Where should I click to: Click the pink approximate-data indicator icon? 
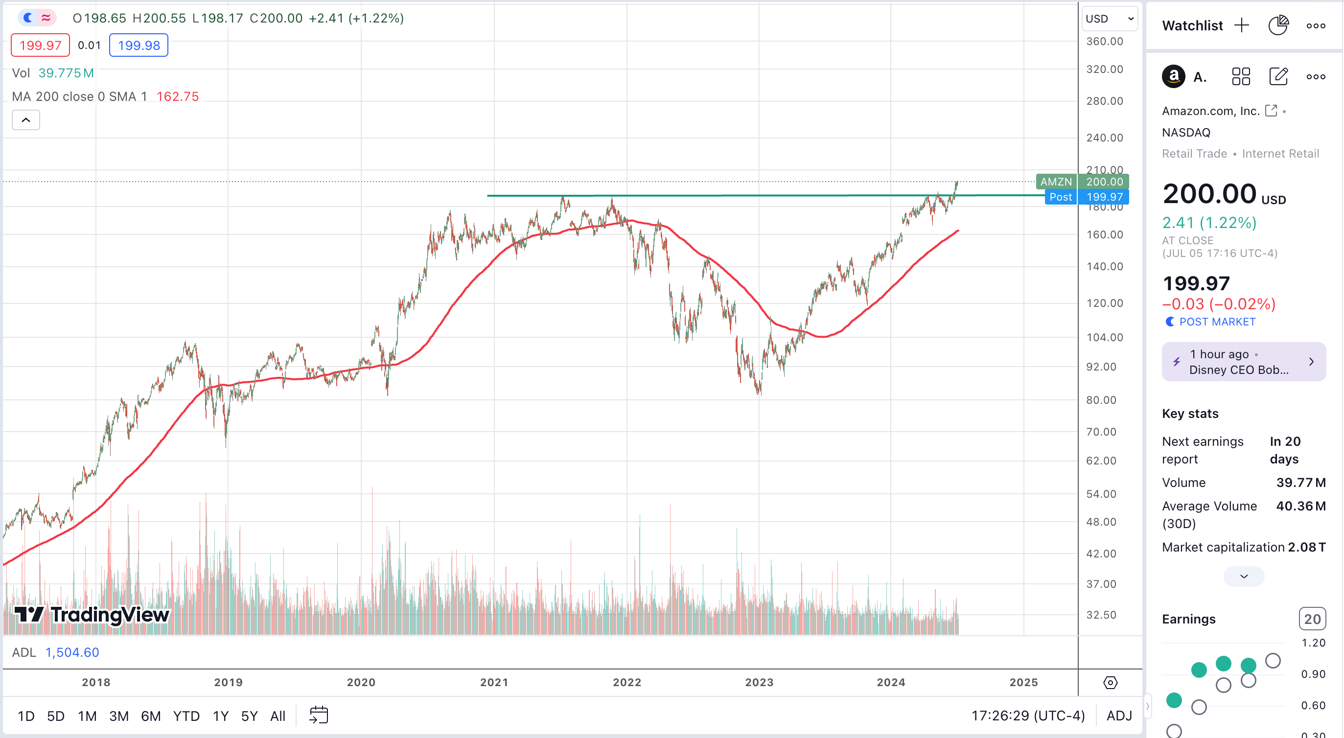[x=46, y=18]
